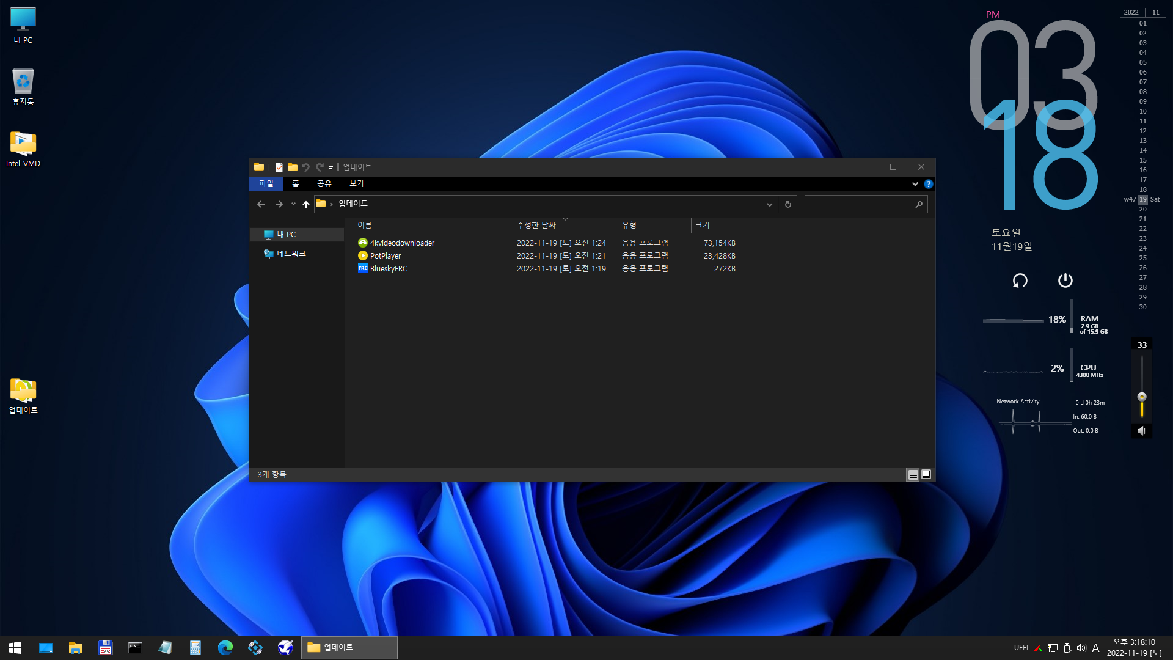This screenshot has height=660, width=1173.
Task: Toggle the IME A input indicator
Action: [1096, 648]
